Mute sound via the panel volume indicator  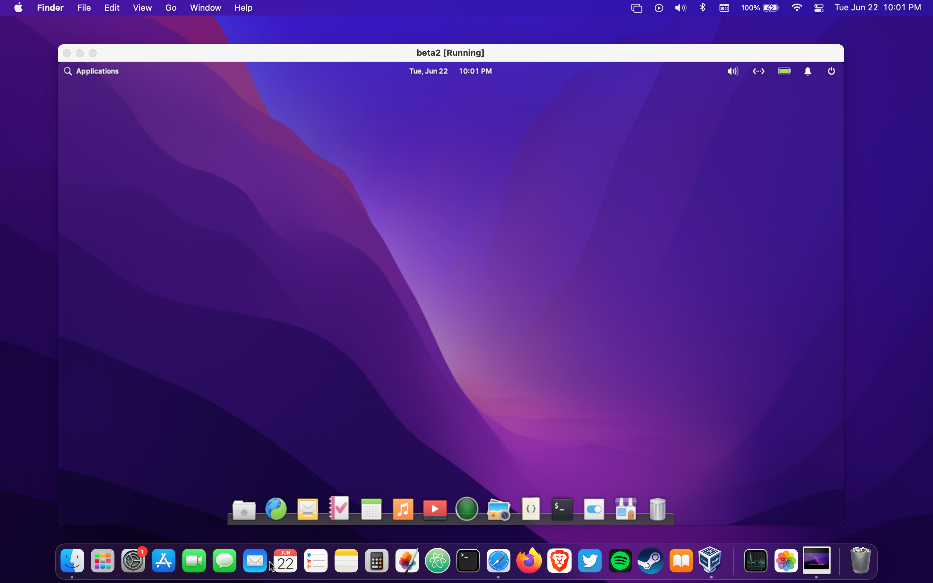click(732, 71)
